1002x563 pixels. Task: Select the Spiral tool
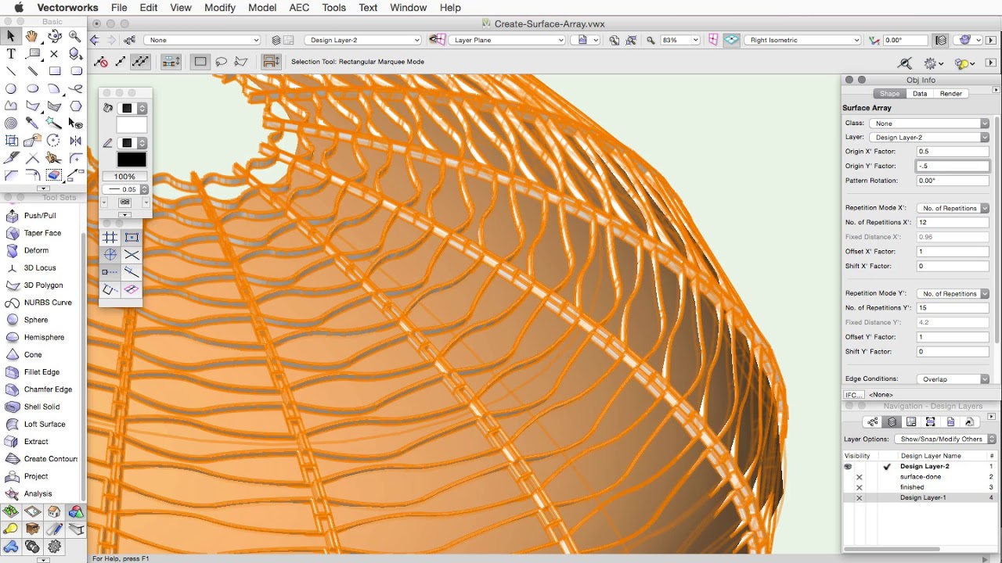[11, 124]
